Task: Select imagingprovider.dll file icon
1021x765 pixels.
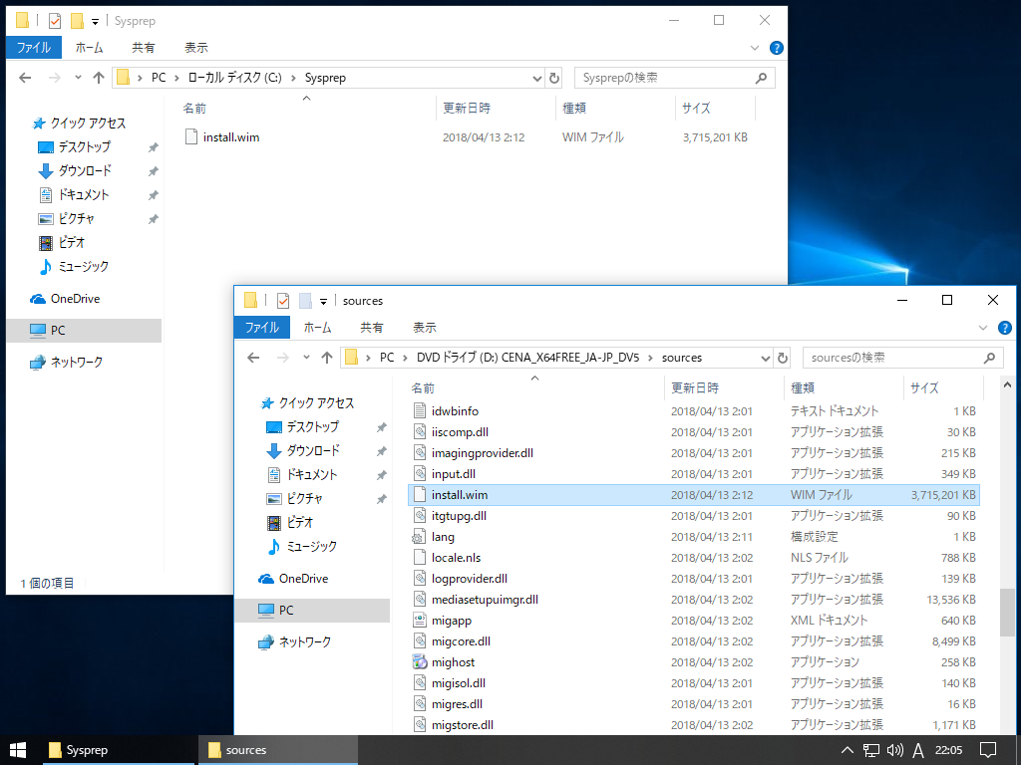Action: pyautogui.click(x=420, y=453)
